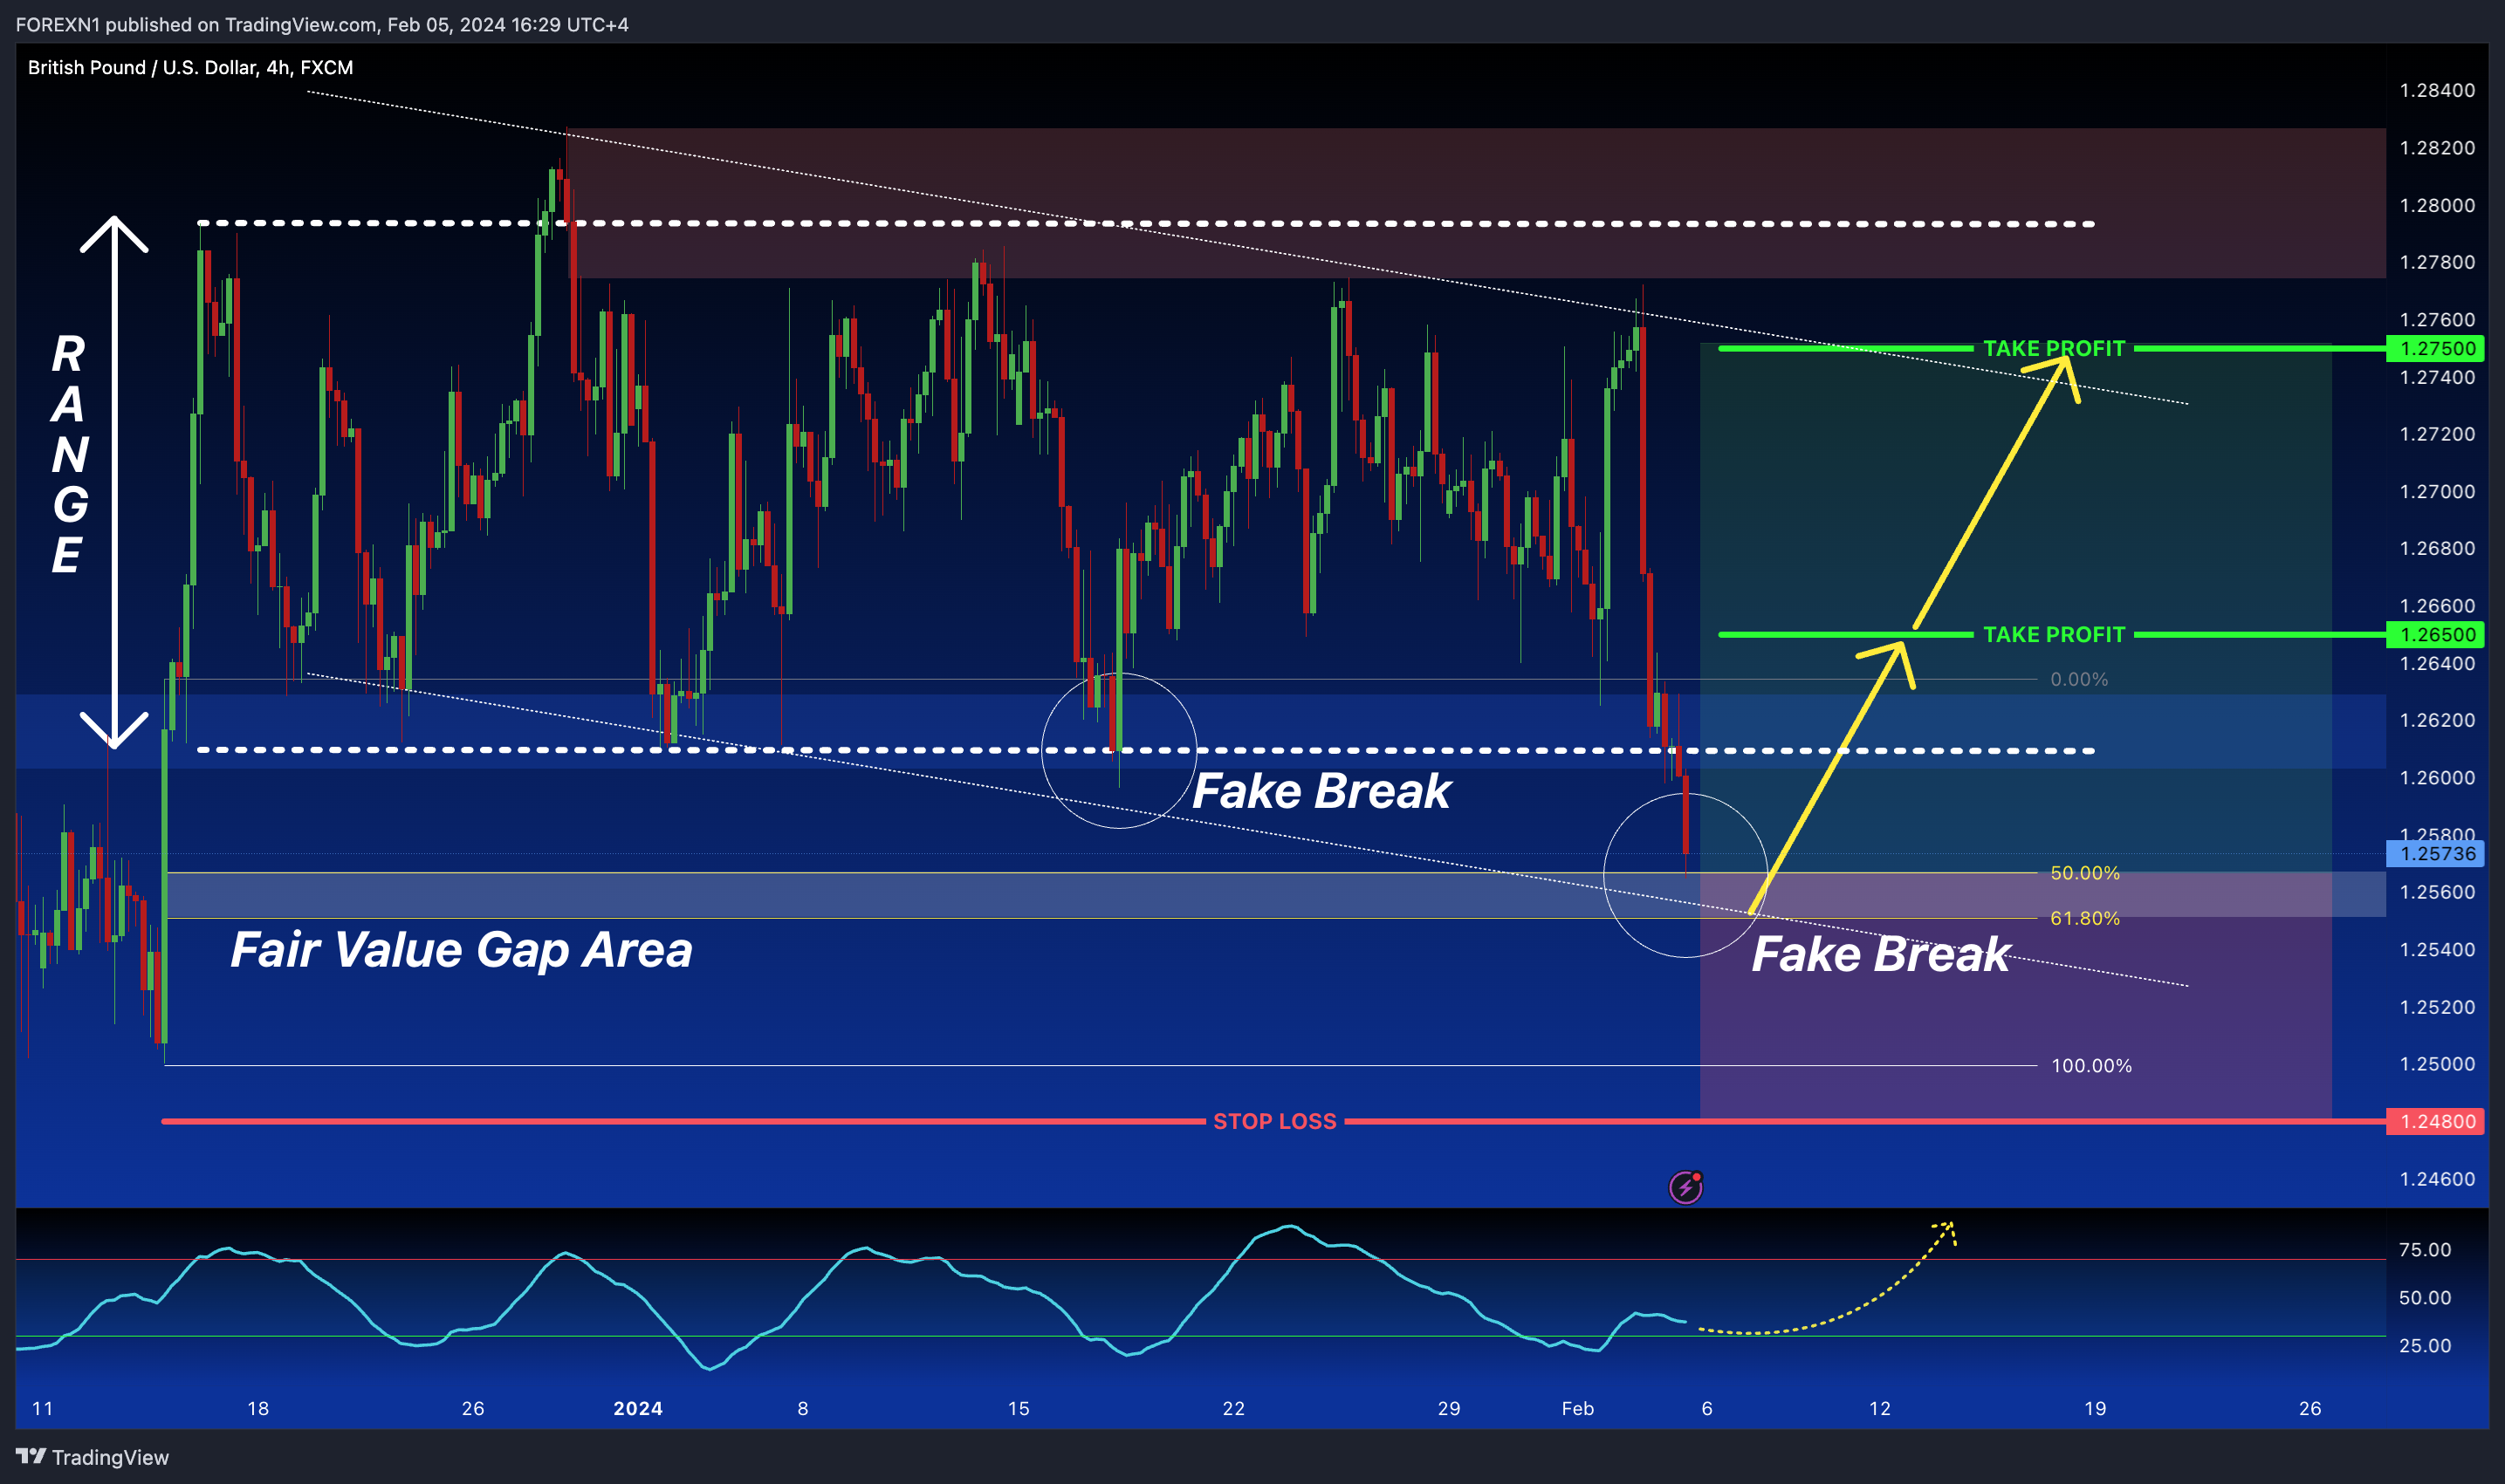This screenshot has height=1484, width=2505.
Task: Click the 1.25000 price axis label
Action: coord(2437,1065)
